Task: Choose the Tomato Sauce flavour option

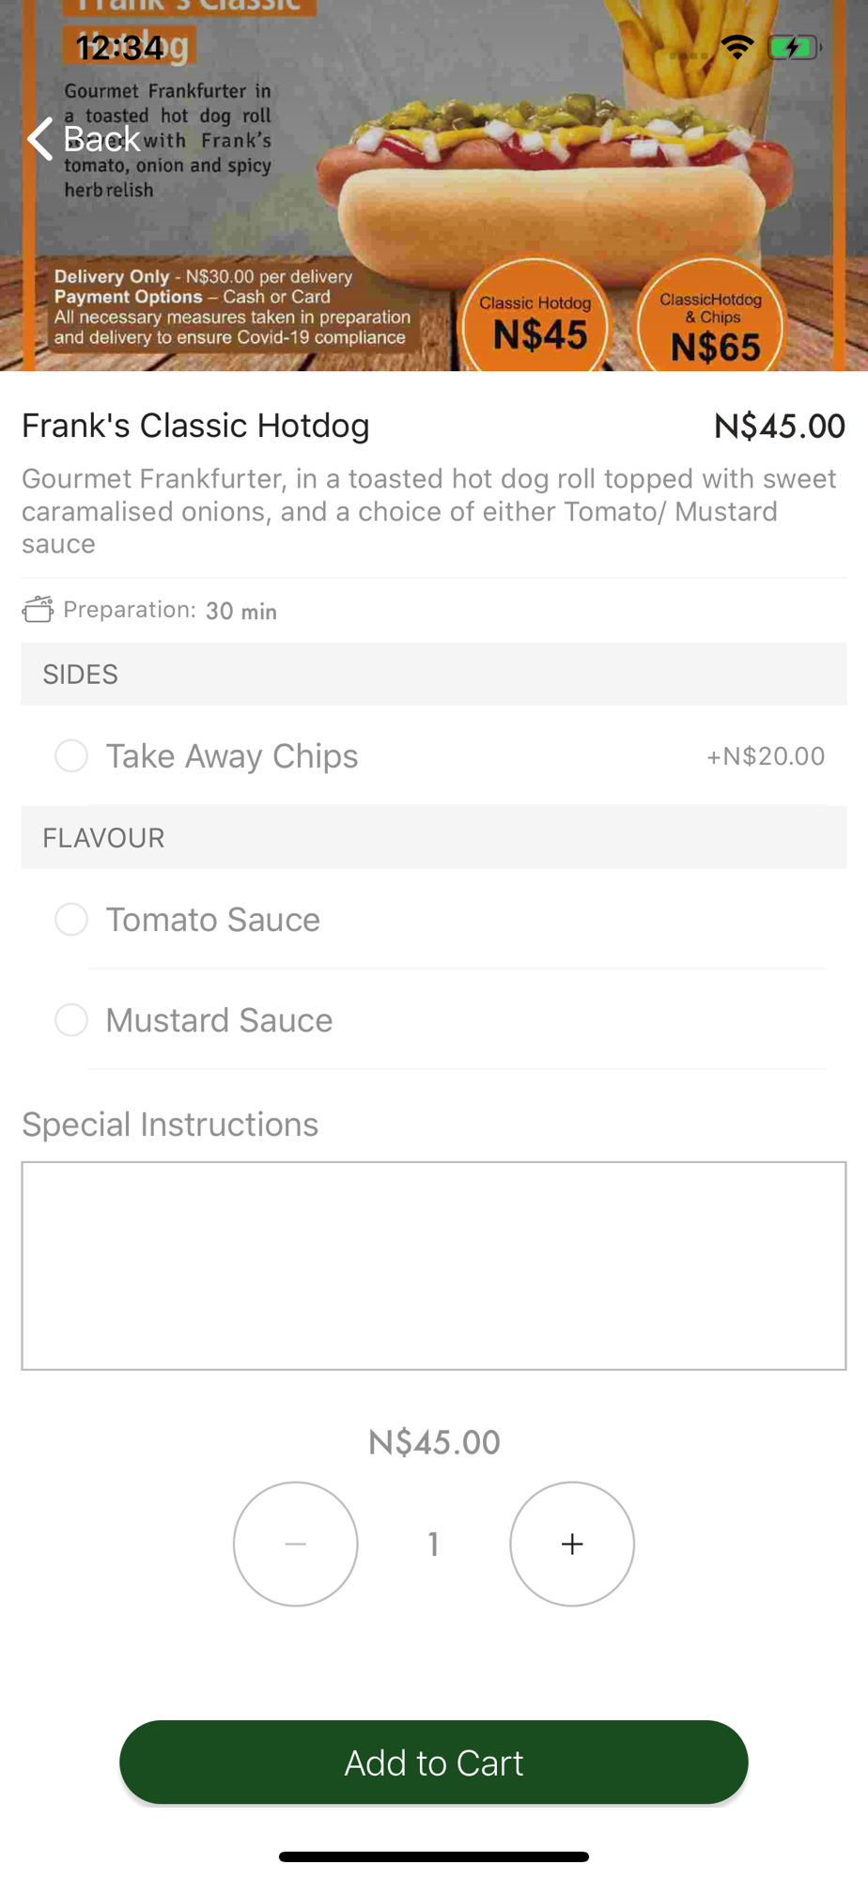Action: point(71,919)
